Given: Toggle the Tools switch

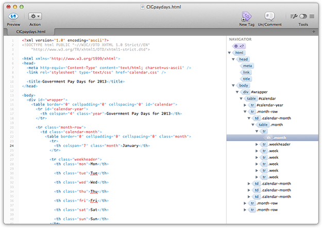Looking at the screenshot, I should (303, 16).
